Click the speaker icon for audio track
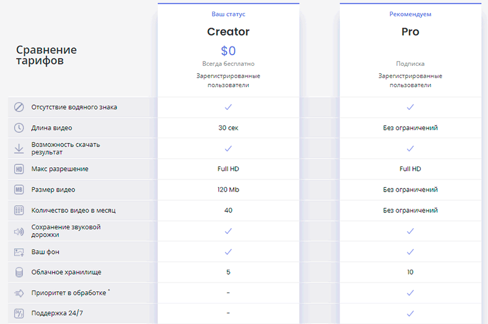Viewport: 488px width, 324px height. pos(19,232)
